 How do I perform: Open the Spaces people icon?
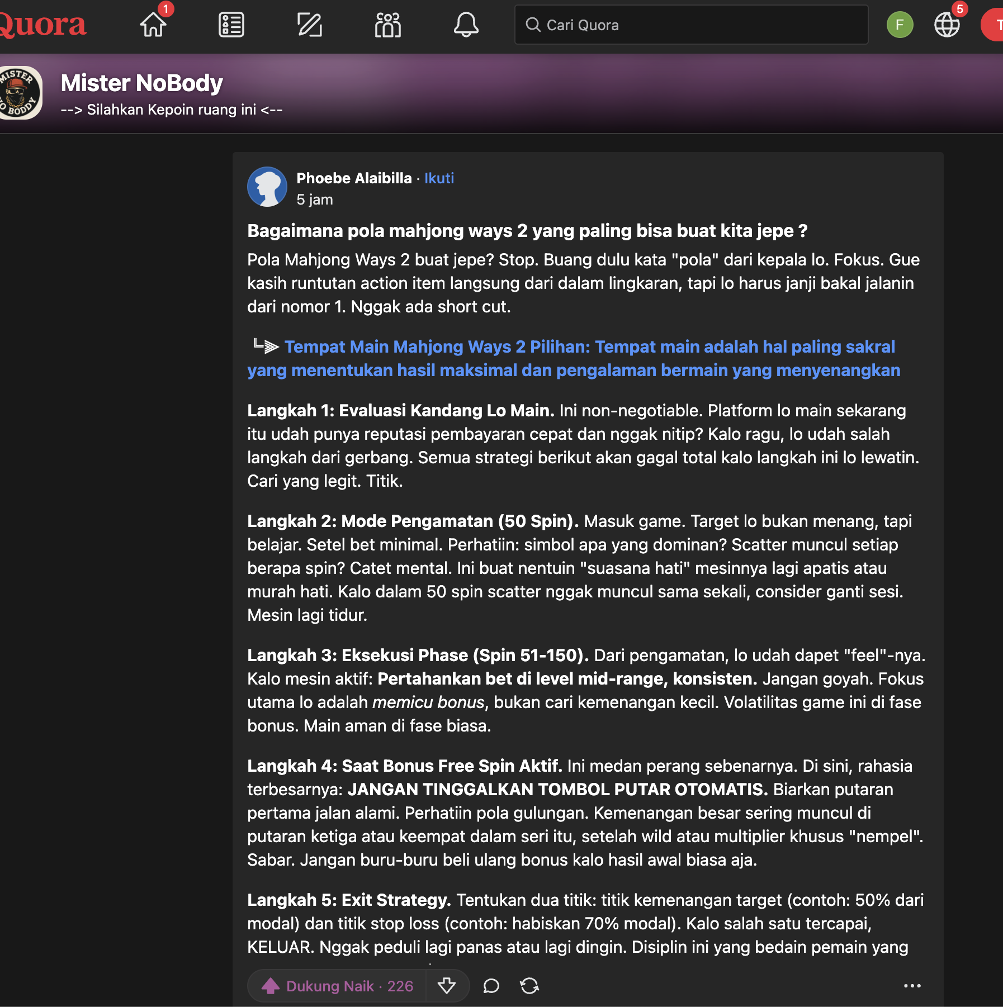pos(388,25)
